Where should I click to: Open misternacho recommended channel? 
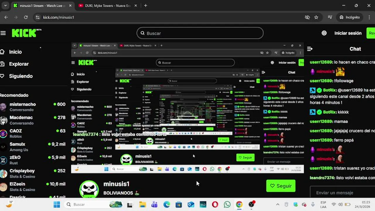point(33,107)
